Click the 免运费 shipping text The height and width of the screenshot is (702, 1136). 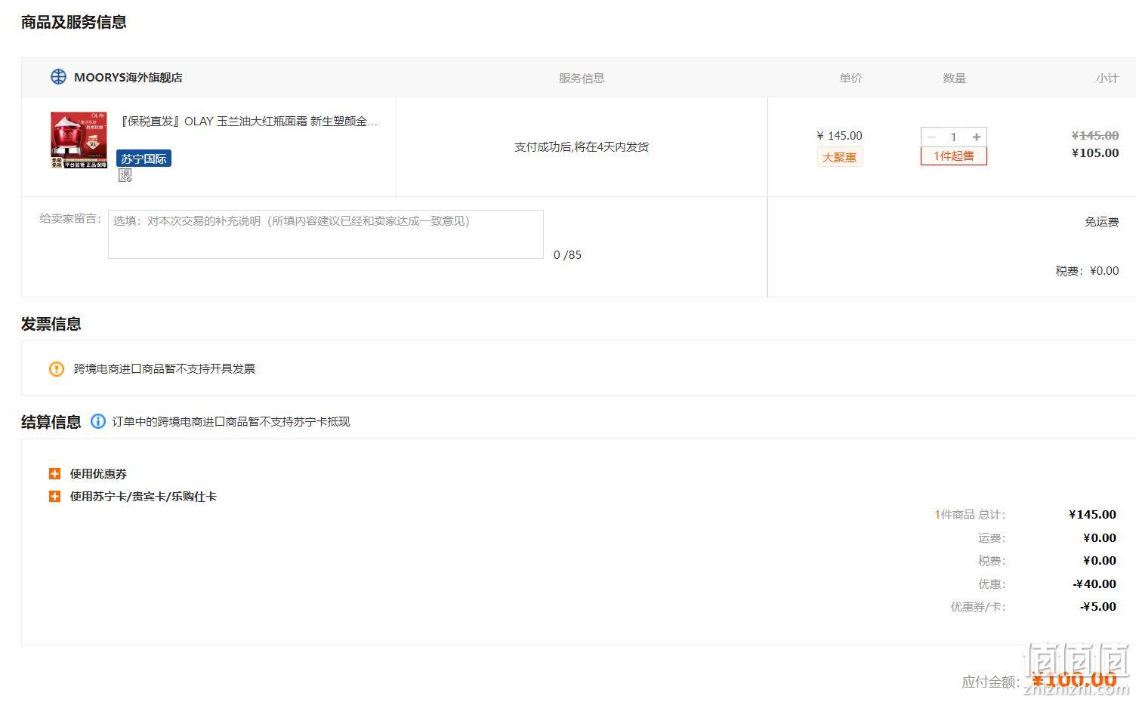click(x=1102, y=222)
